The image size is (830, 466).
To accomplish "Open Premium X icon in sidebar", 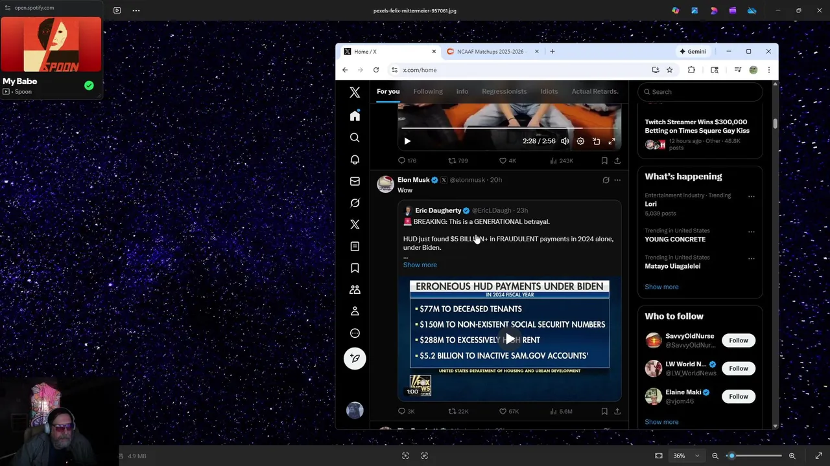I will 355,225.
